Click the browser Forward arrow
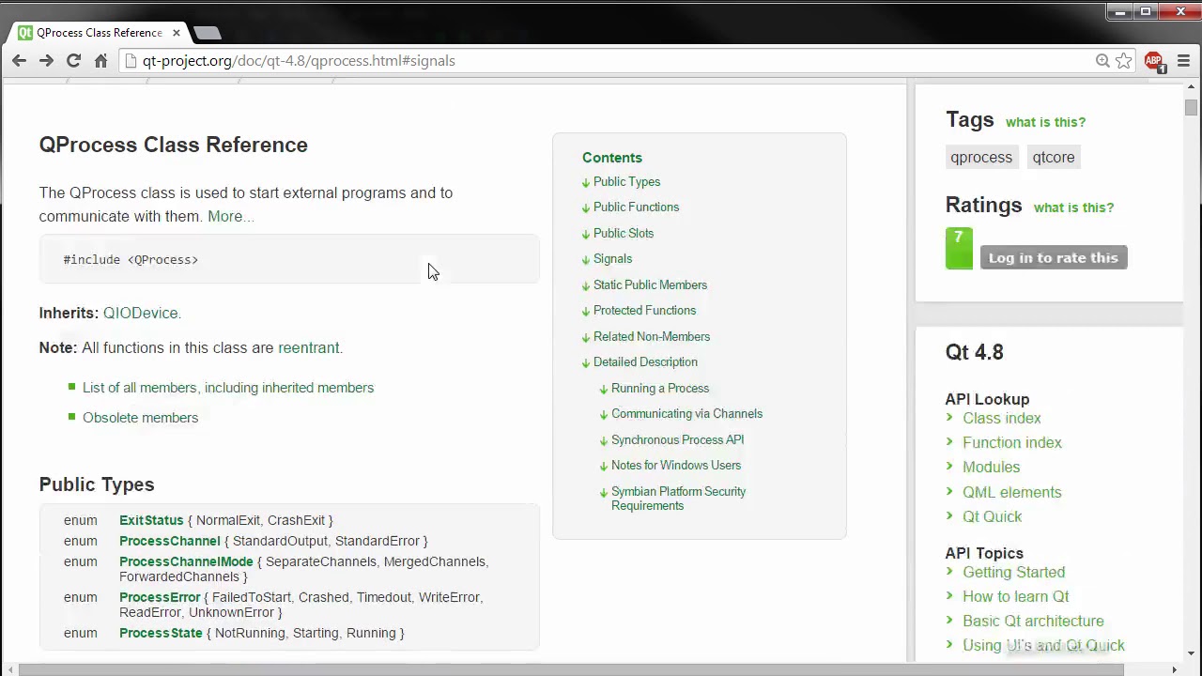1202x676 pixels. 46,61
